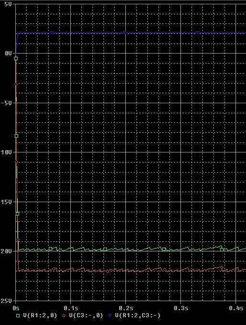
Task: Click red diamond marker just below -10V line
Action: point(16,162)
